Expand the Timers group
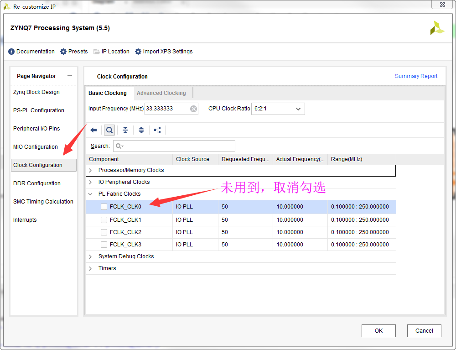Image resolution: width=456 pixels, height=350 pixels. [90, 268]
